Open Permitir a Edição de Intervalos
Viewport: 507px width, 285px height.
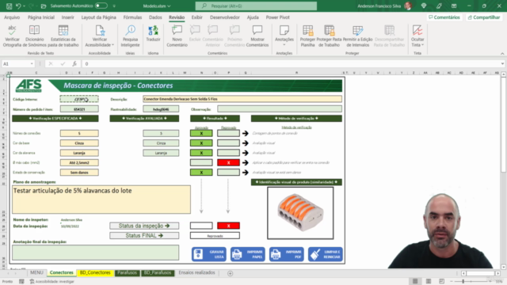point(357,36)
